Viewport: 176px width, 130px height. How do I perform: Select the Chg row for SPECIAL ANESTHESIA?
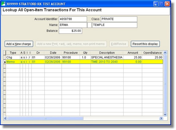click(84, 57)
